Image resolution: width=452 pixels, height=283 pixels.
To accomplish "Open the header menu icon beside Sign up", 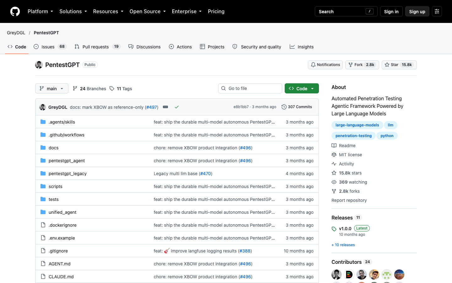I will point(437,11).
